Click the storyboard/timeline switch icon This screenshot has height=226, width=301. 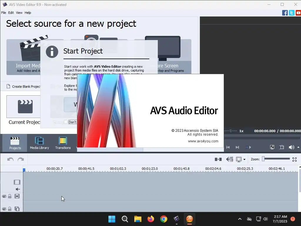click(x=218, y=159)
